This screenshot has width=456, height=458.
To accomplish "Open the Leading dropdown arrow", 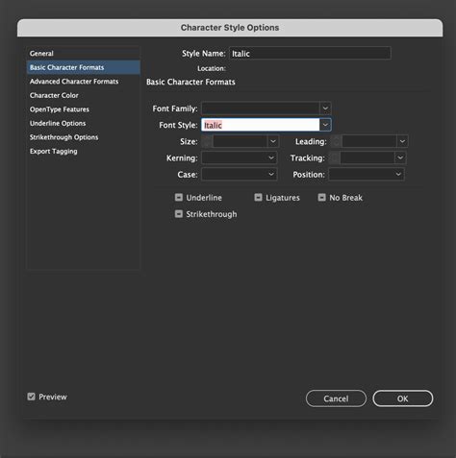I will pos(402,141).
